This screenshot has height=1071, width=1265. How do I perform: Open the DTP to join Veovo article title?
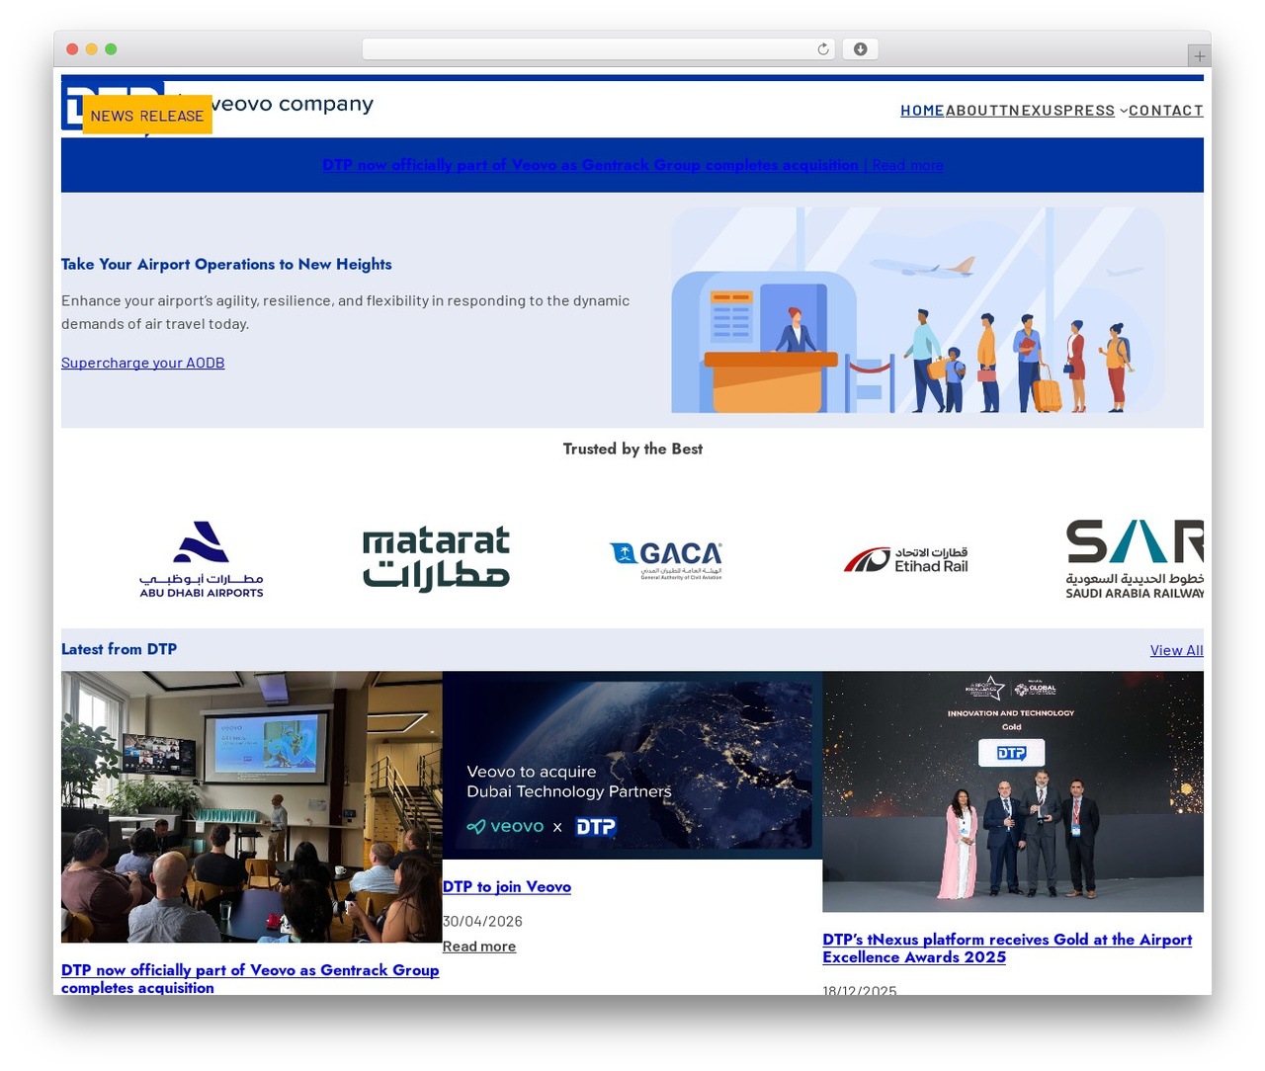[x=507, y=887]
